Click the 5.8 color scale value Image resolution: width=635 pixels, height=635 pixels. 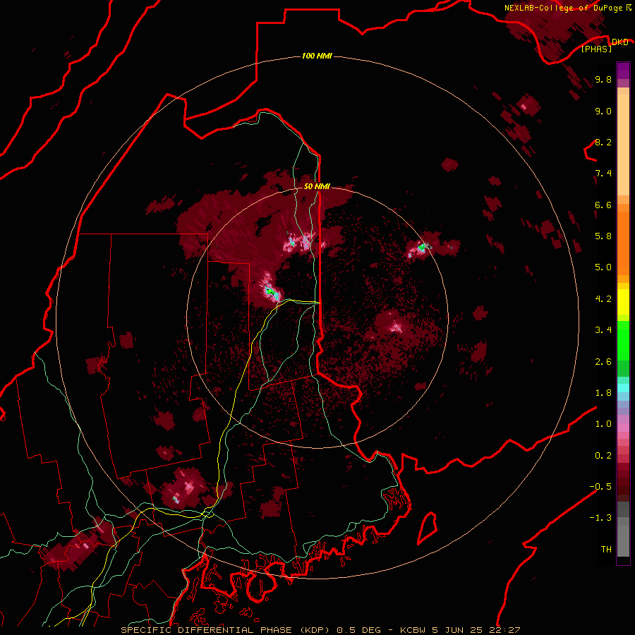pos(603,236)
